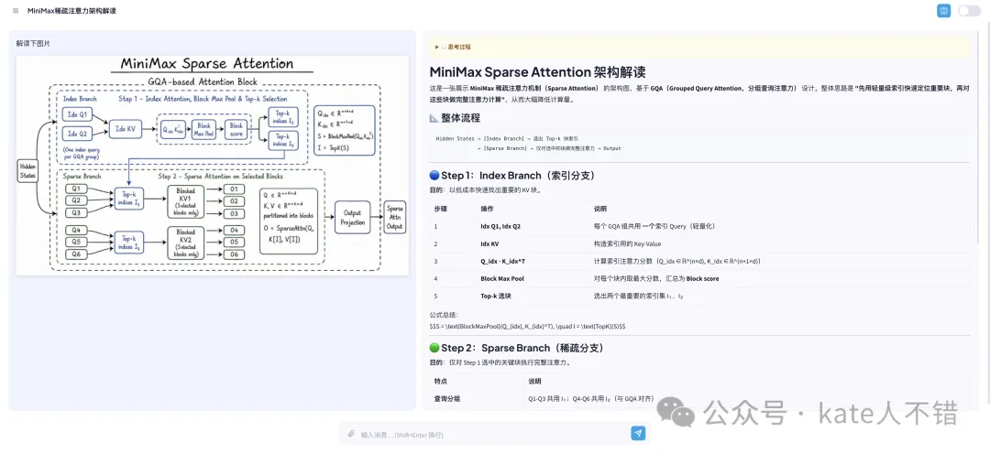The height and width of the screenshot is (453, 990).
Task: Click the conversation title MiniMax稀疏注意力架构解读
Action: click(x=71, y=11)
